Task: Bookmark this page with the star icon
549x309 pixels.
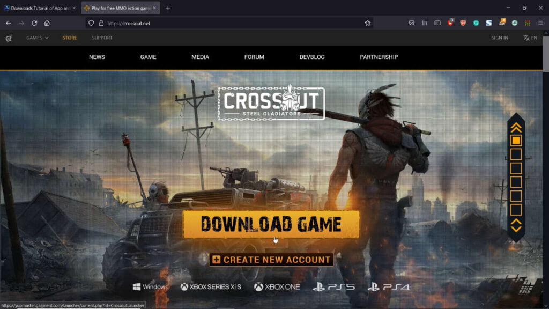Action: 368,23
